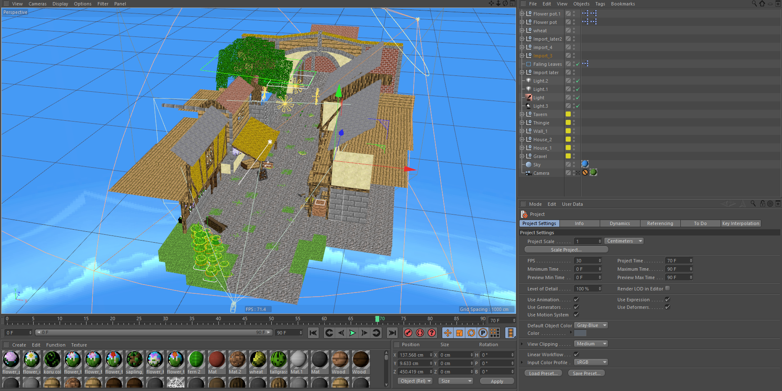Image resolution: width=782 pixels, height=391 pixels.
Task: Toggle Point Level Animation dots icon
Action: tap(495, 333)
